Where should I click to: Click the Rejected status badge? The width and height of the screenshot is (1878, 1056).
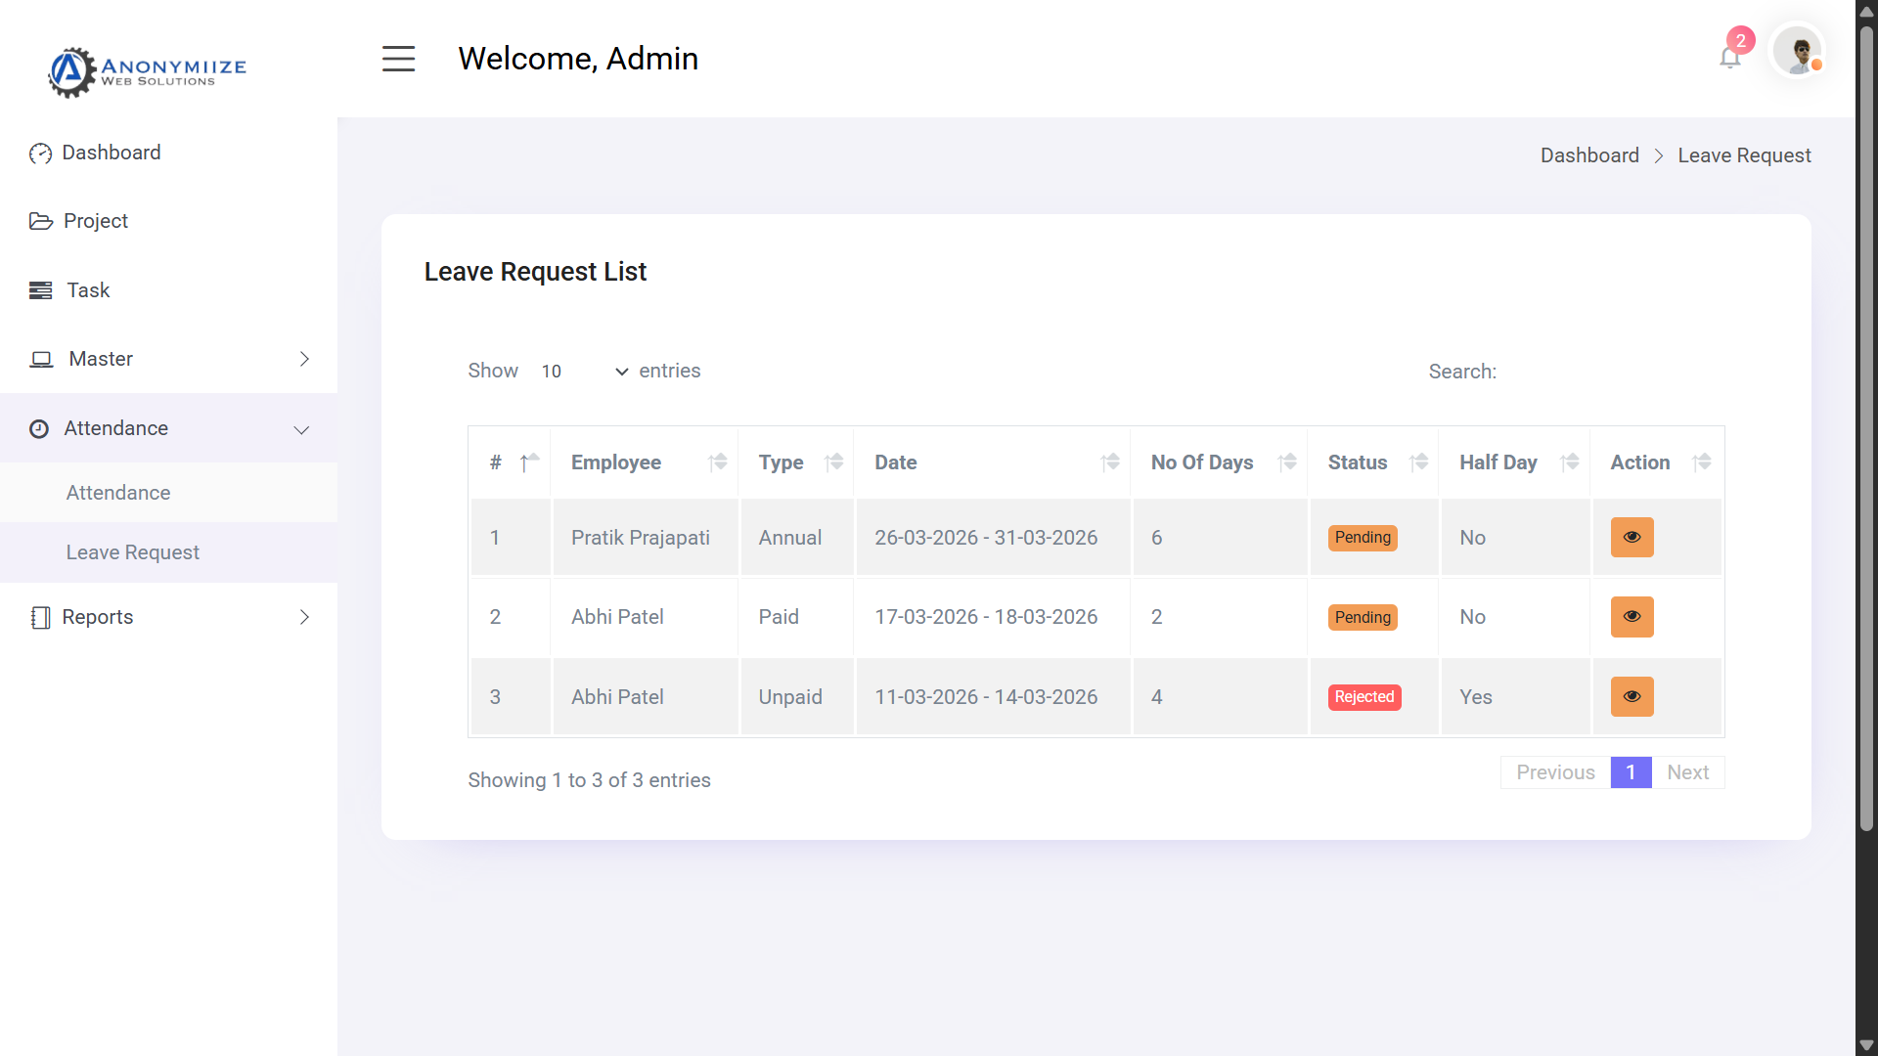(x=1364, y=697)
